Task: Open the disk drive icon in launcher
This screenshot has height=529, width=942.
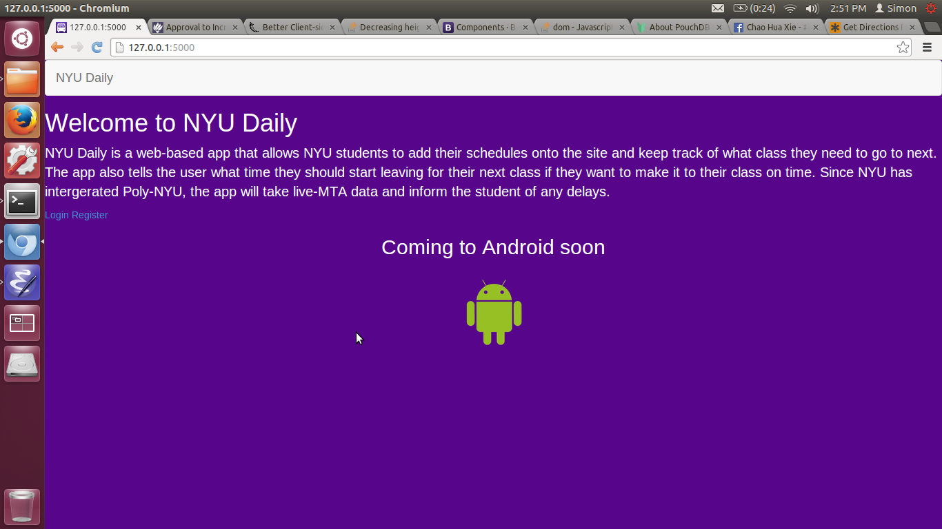Action: (22, 364)
